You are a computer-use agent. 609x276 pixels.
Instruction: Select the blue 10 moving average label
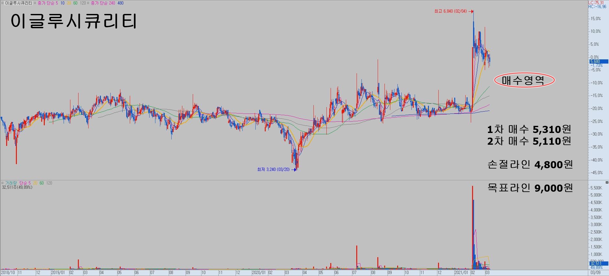63,3
